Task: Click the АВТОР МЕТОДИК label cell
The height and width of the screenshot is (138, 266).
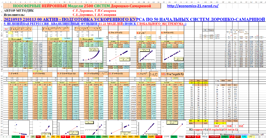Action: coord(17,11)
